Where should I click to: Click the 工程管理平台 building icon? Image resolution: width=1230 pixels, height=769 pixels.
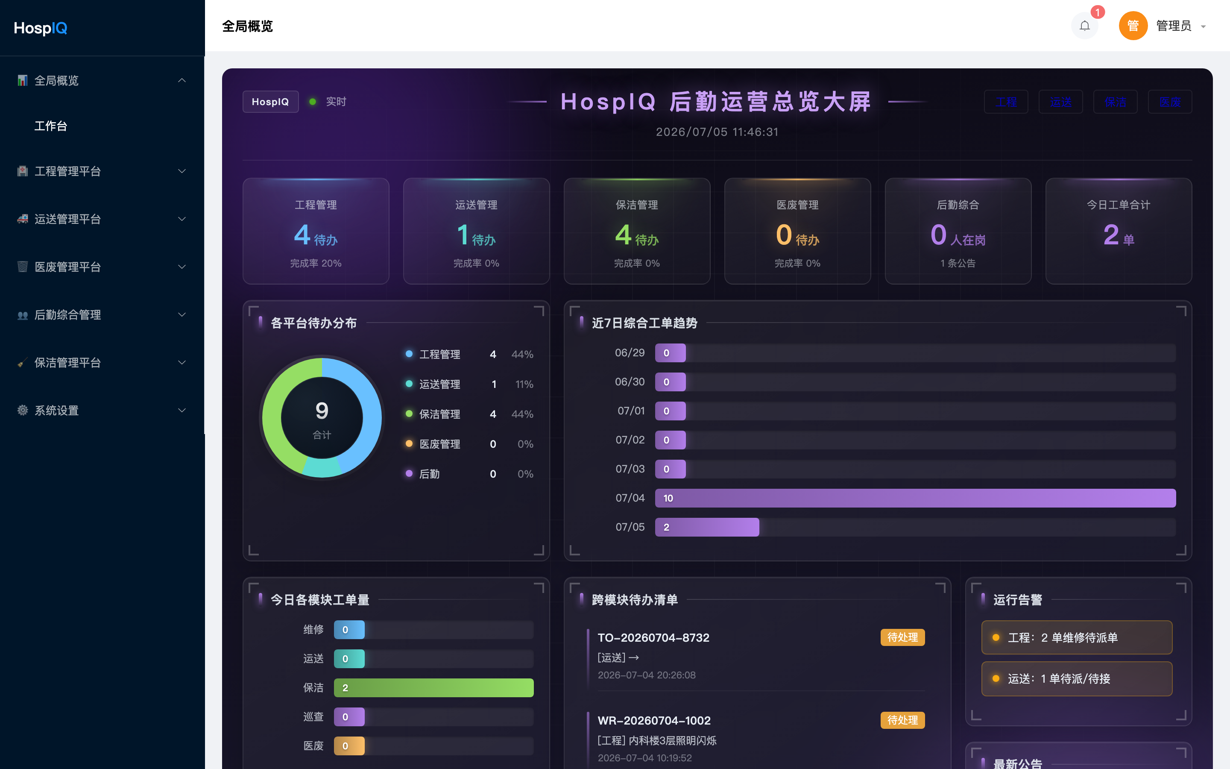click(22, 171)
